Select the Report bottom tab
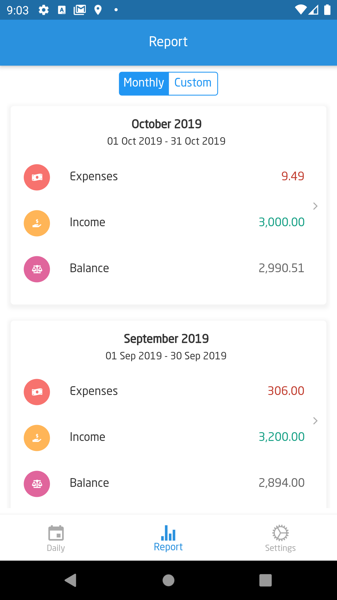The height and width of the screenshot is (600, 337). coord(168,538)
